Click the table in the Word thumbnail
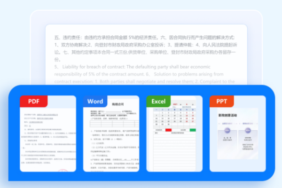Screen dimensions: 282x188 click(x=114, y=124)
